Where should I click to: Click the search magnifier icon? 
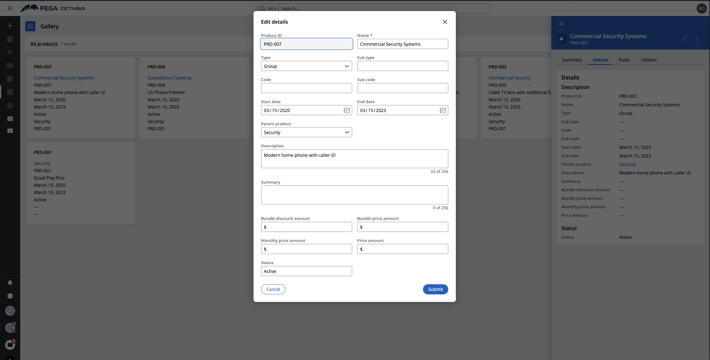click(x=263, y=9)
